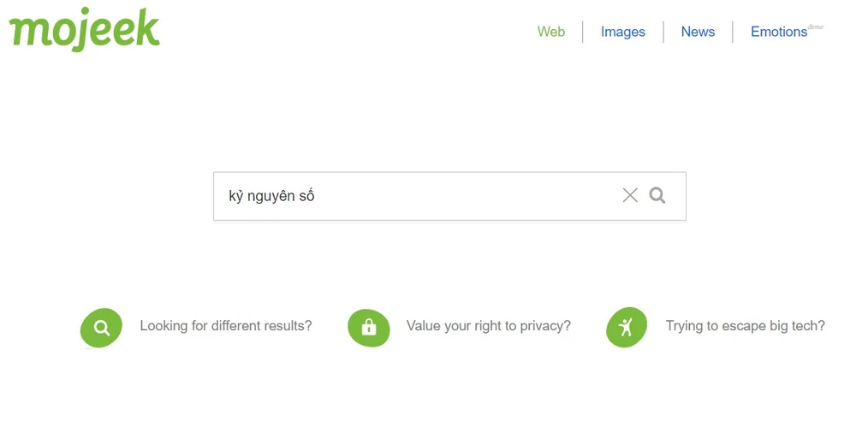Switch to the Images search tab
The width and height of the screenshot is (856, 433).
tap(623, 32)
